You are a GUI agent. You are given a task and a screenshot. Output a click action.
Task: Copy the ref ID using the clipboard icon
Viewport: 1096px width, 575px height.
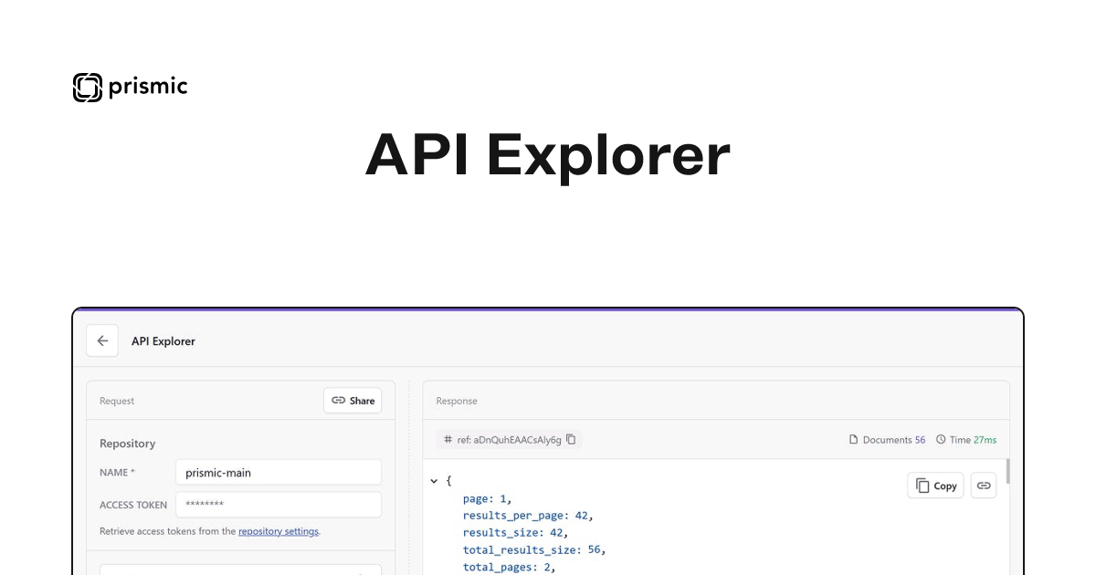click(x=571, y=439)
